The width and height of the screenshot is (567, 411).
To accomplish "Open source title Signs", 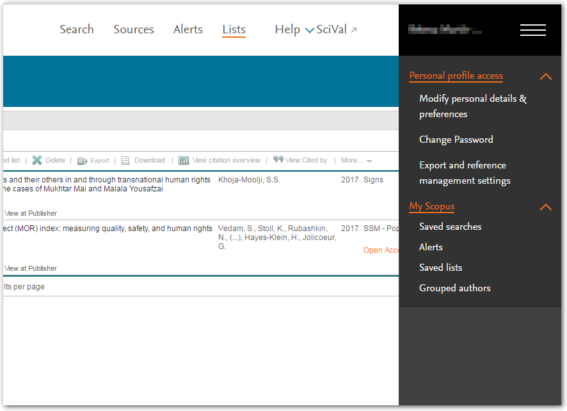I will [373, 180].
